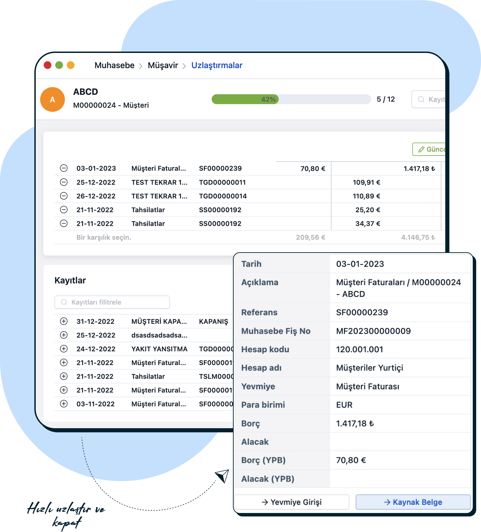The image size is (481, 532).
Task: Open the Kaynak Belge button
Action: [413, 502]
